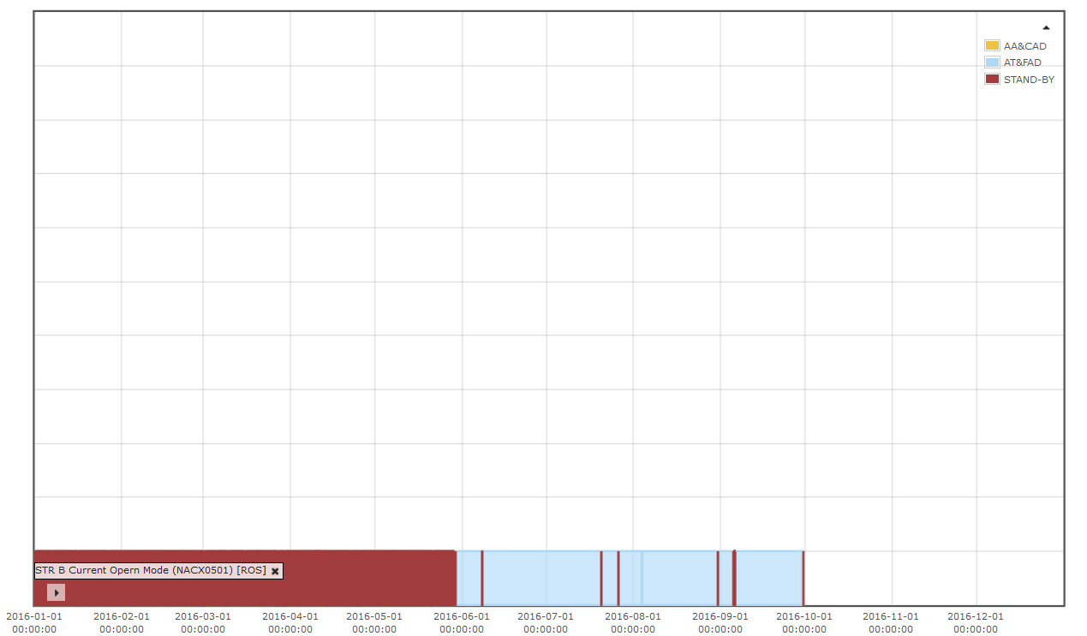Click the 2016-08-01 axis tick label

click(x=633, y=622)
